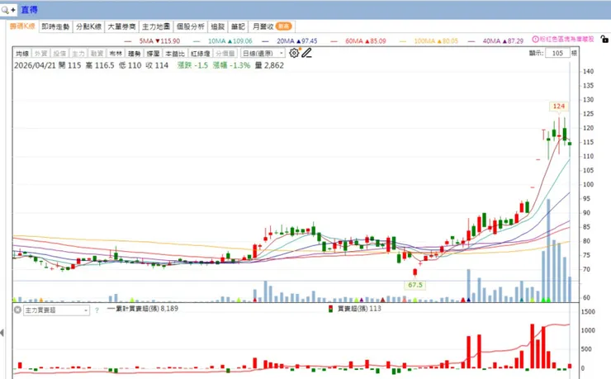The width and height of the screenshot is (611, 379).
Task: Open chart settings gear icon
Action: tap(294, 53)
